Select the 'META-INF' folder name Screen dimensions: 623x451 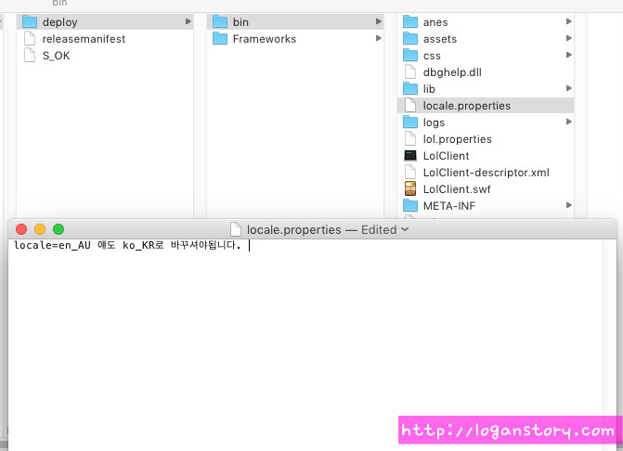(449, 206)
